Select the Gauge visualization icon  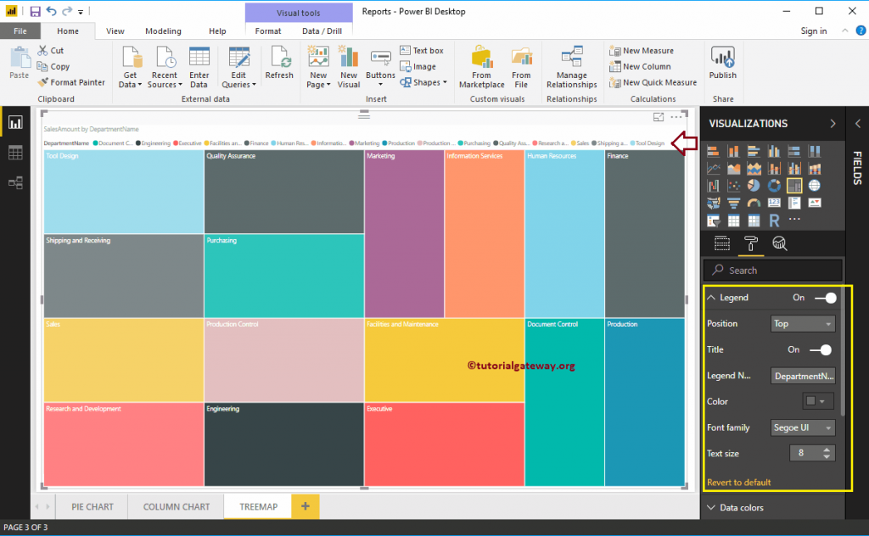(753, 202)
